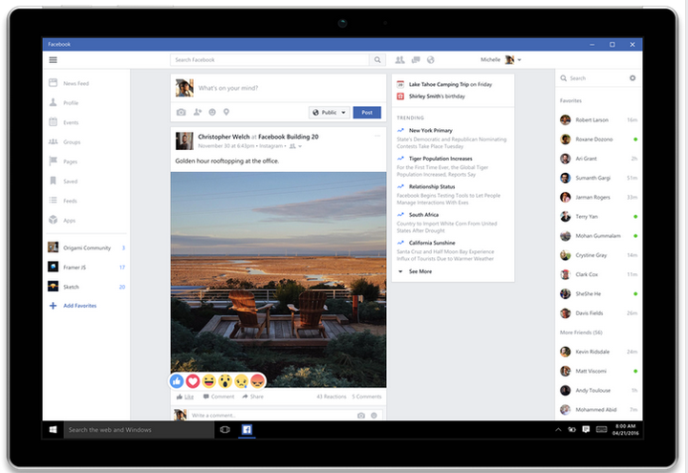Click Share under the post
Image resolution: width=688 pixels, height=473 pixels.
[252, 397]
